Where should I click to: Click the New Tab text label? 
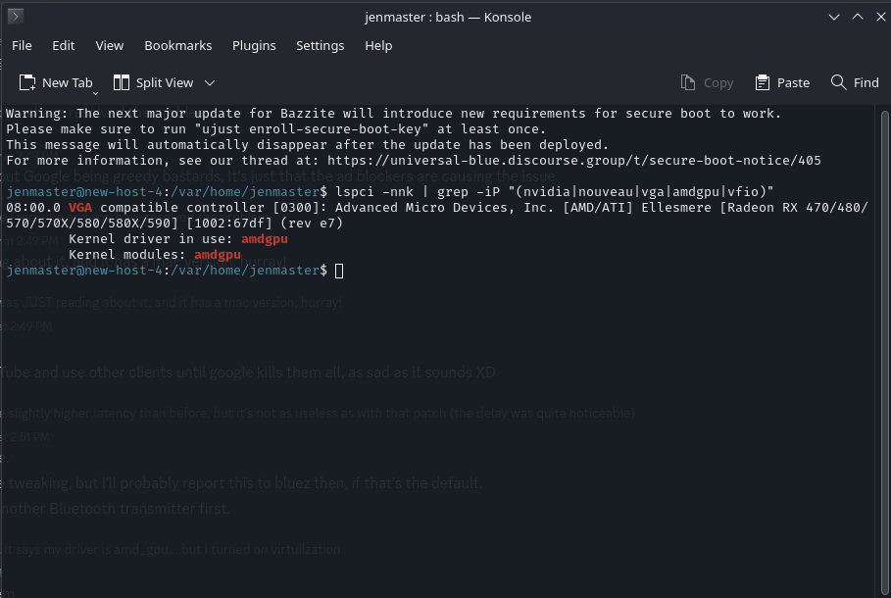(x=67, y=83)
